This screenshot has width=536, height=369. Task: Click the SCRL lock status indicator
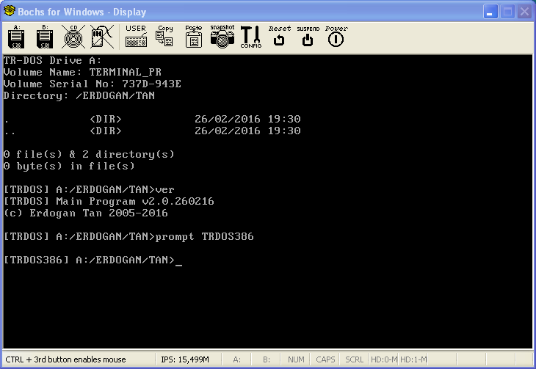[354, 359]
